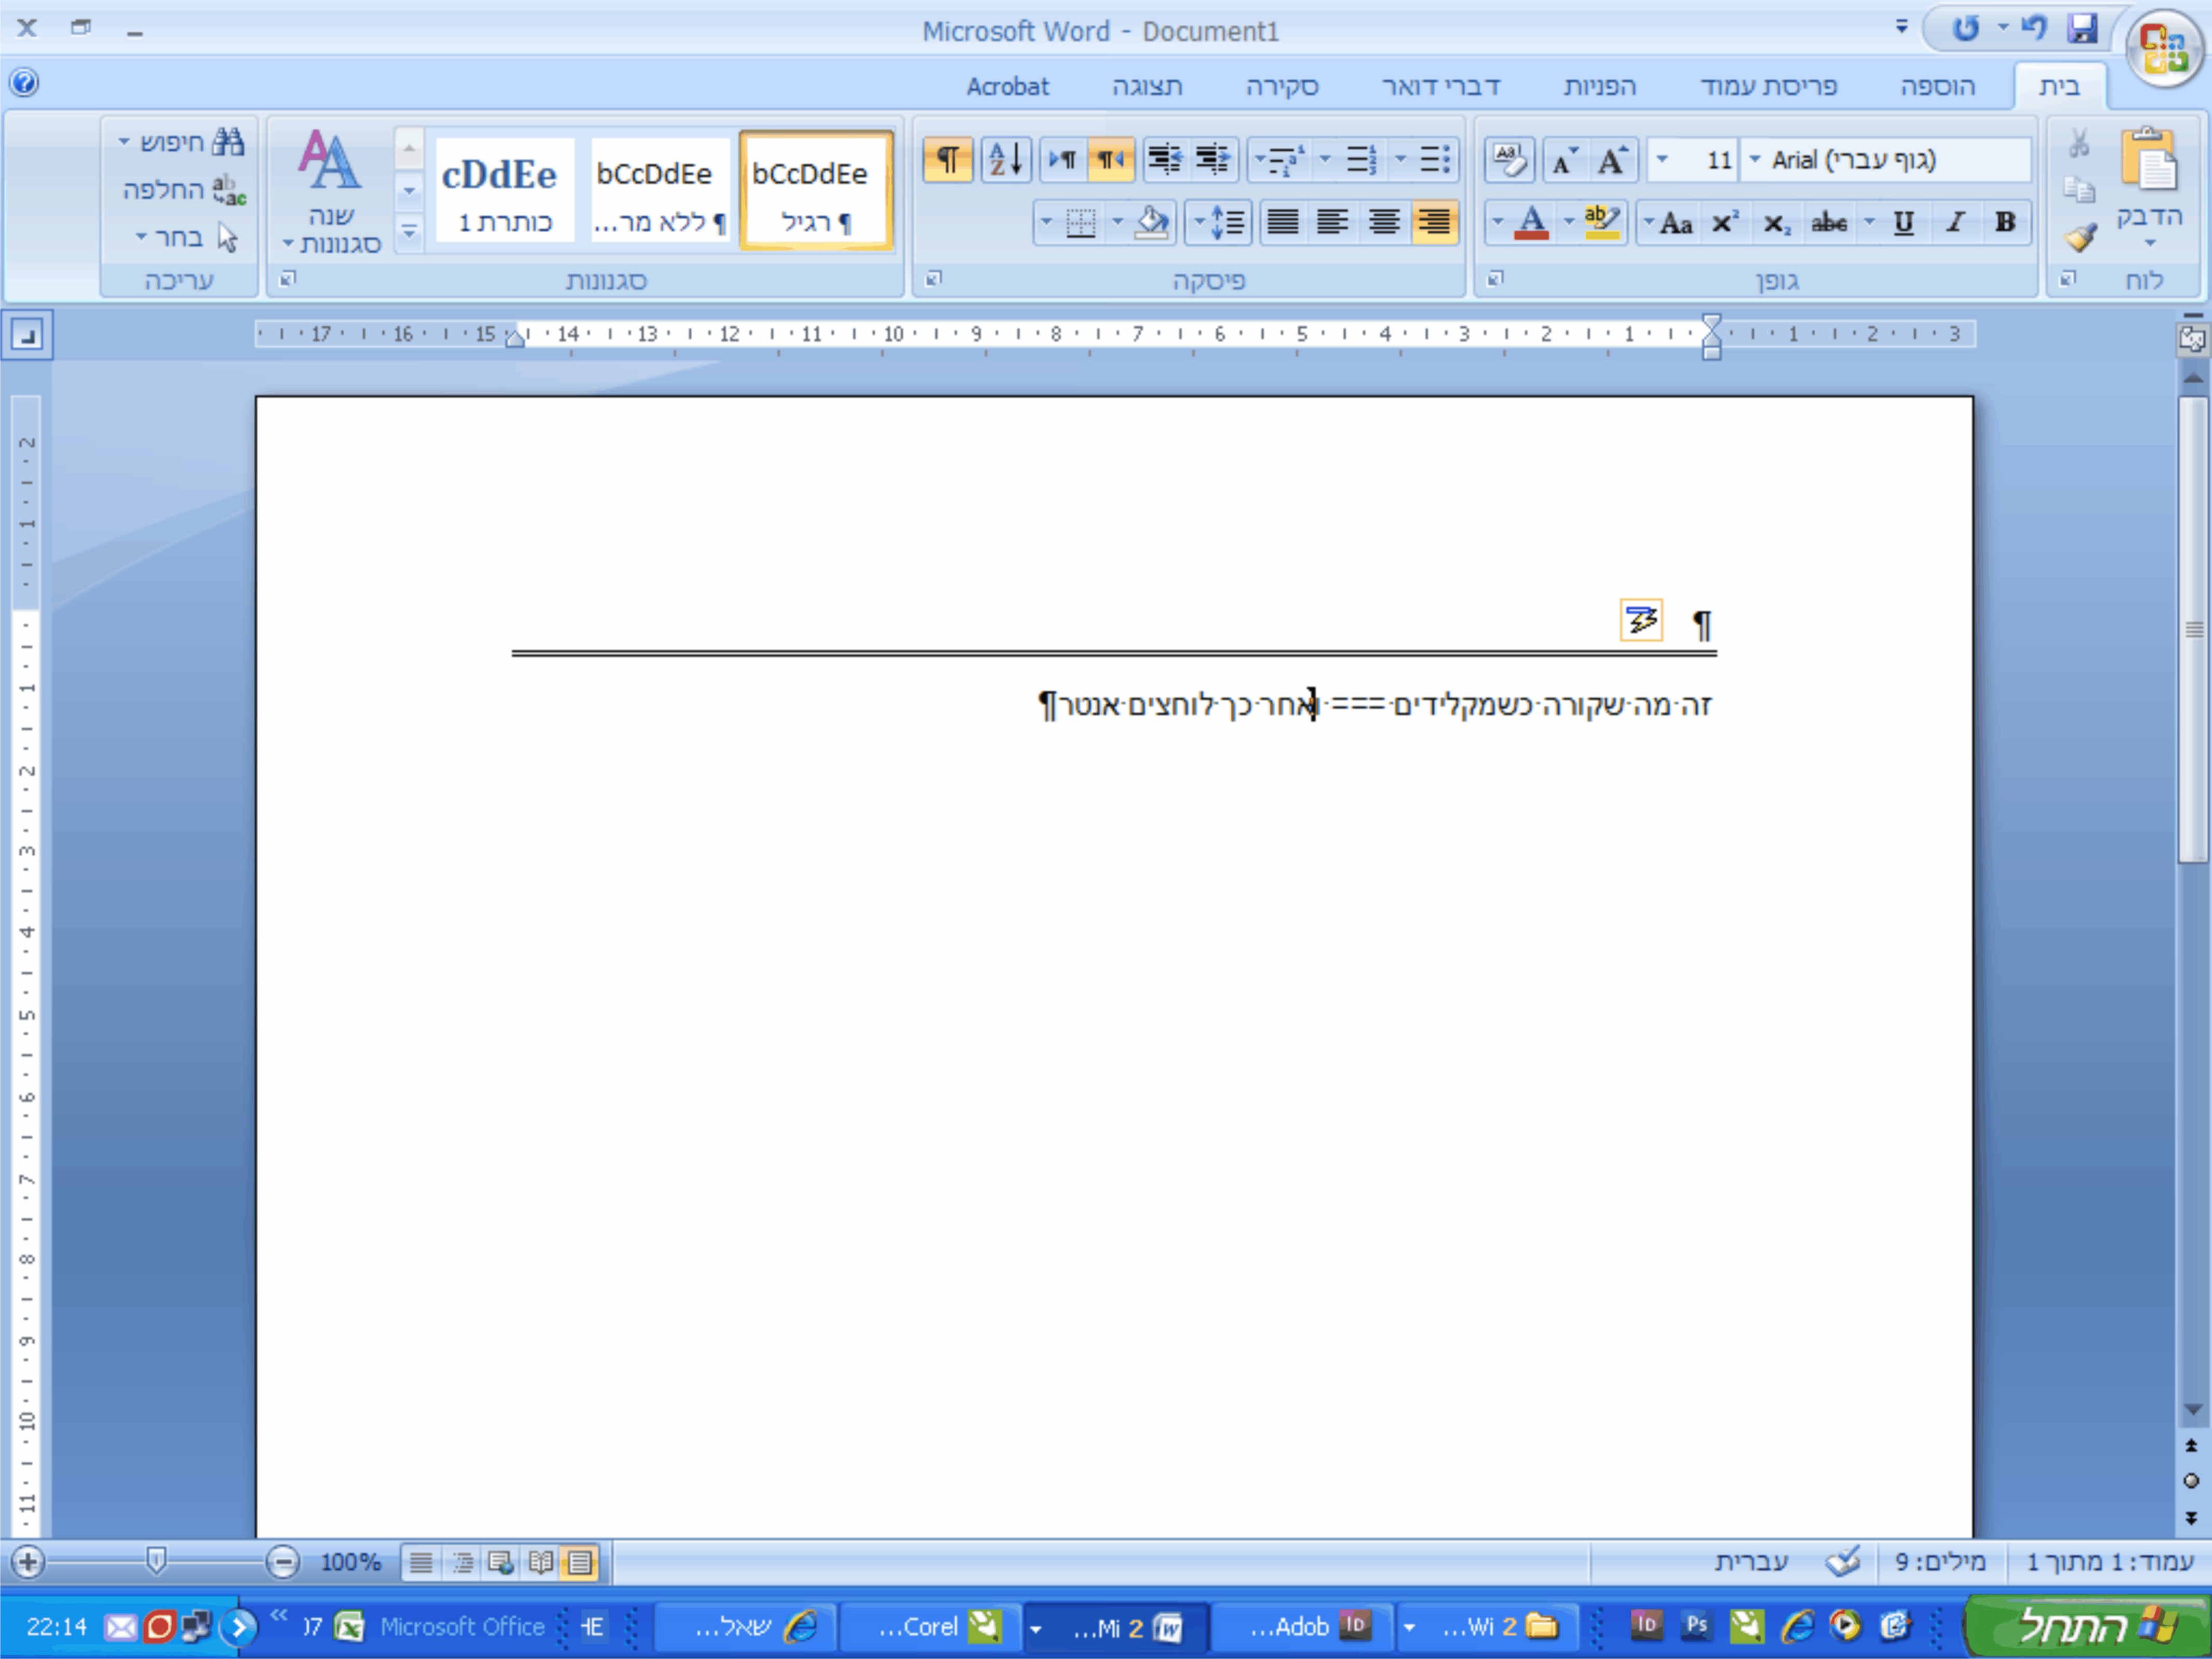The height and width of the screenshot is (1659, 2212).
Task: Expand the styles gallery More arrow
Action: point(409,232)
